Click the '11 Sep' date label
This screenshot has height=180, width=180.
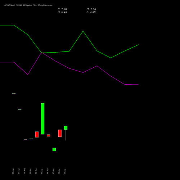[x=59, y=171]
